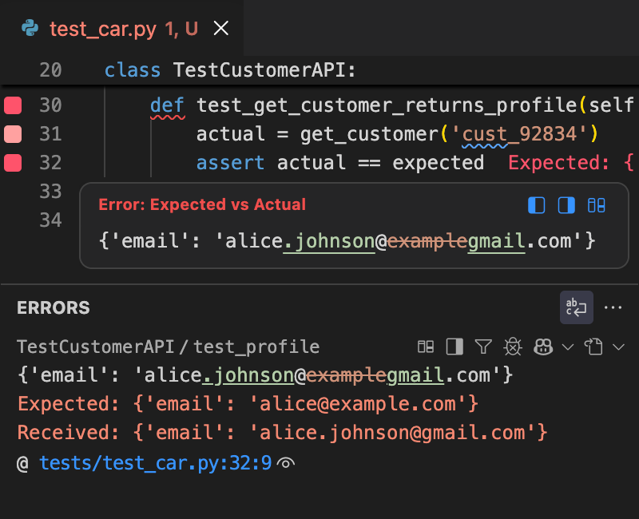
Task: Debug the failing test_profile test
Action: click(513, 347)
